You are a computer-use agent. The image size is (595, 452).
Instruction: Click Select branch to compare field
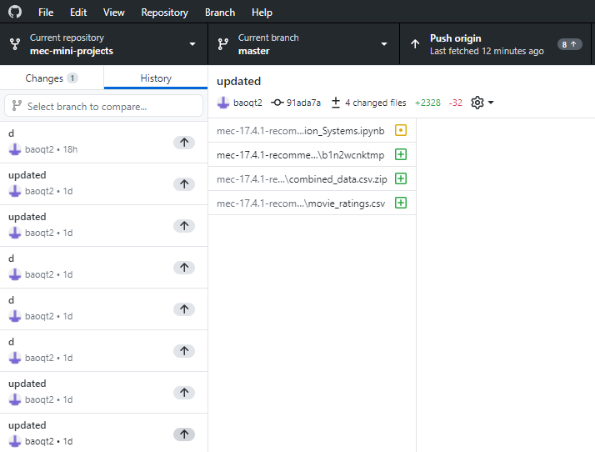(x=103, y=106)
